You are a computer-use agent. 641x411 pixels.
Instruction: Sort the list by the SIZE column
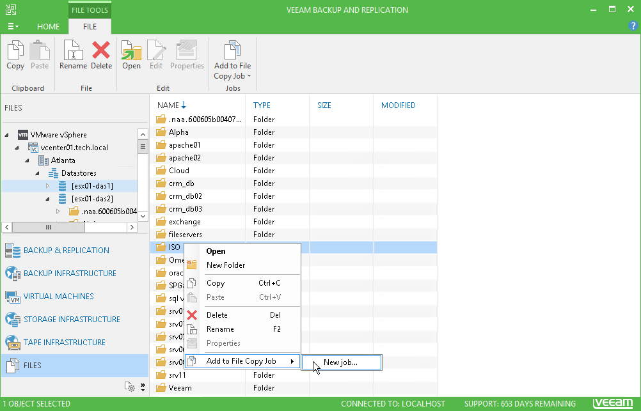point(324,105)
